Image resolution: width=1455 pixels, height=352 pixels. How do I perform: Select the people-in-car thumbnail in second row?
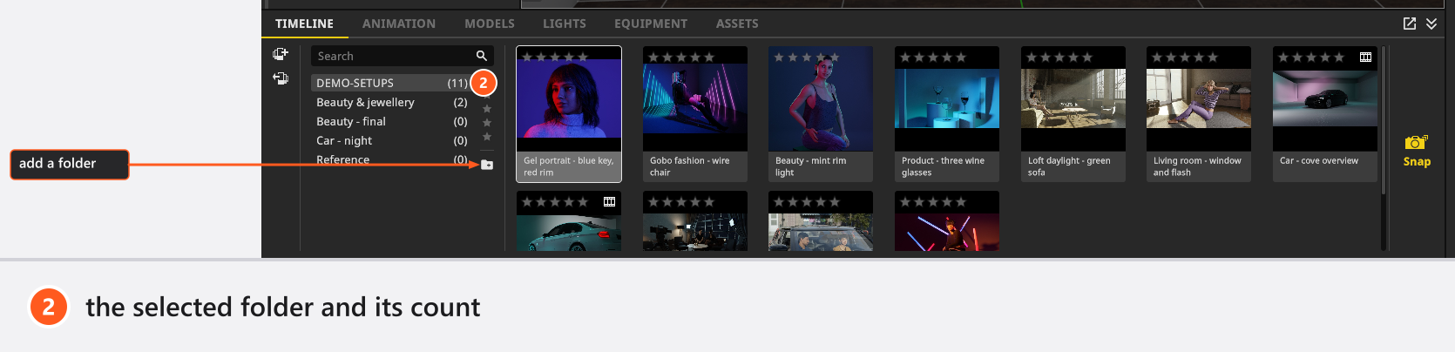pyautogui.click(x=821, y=221)
